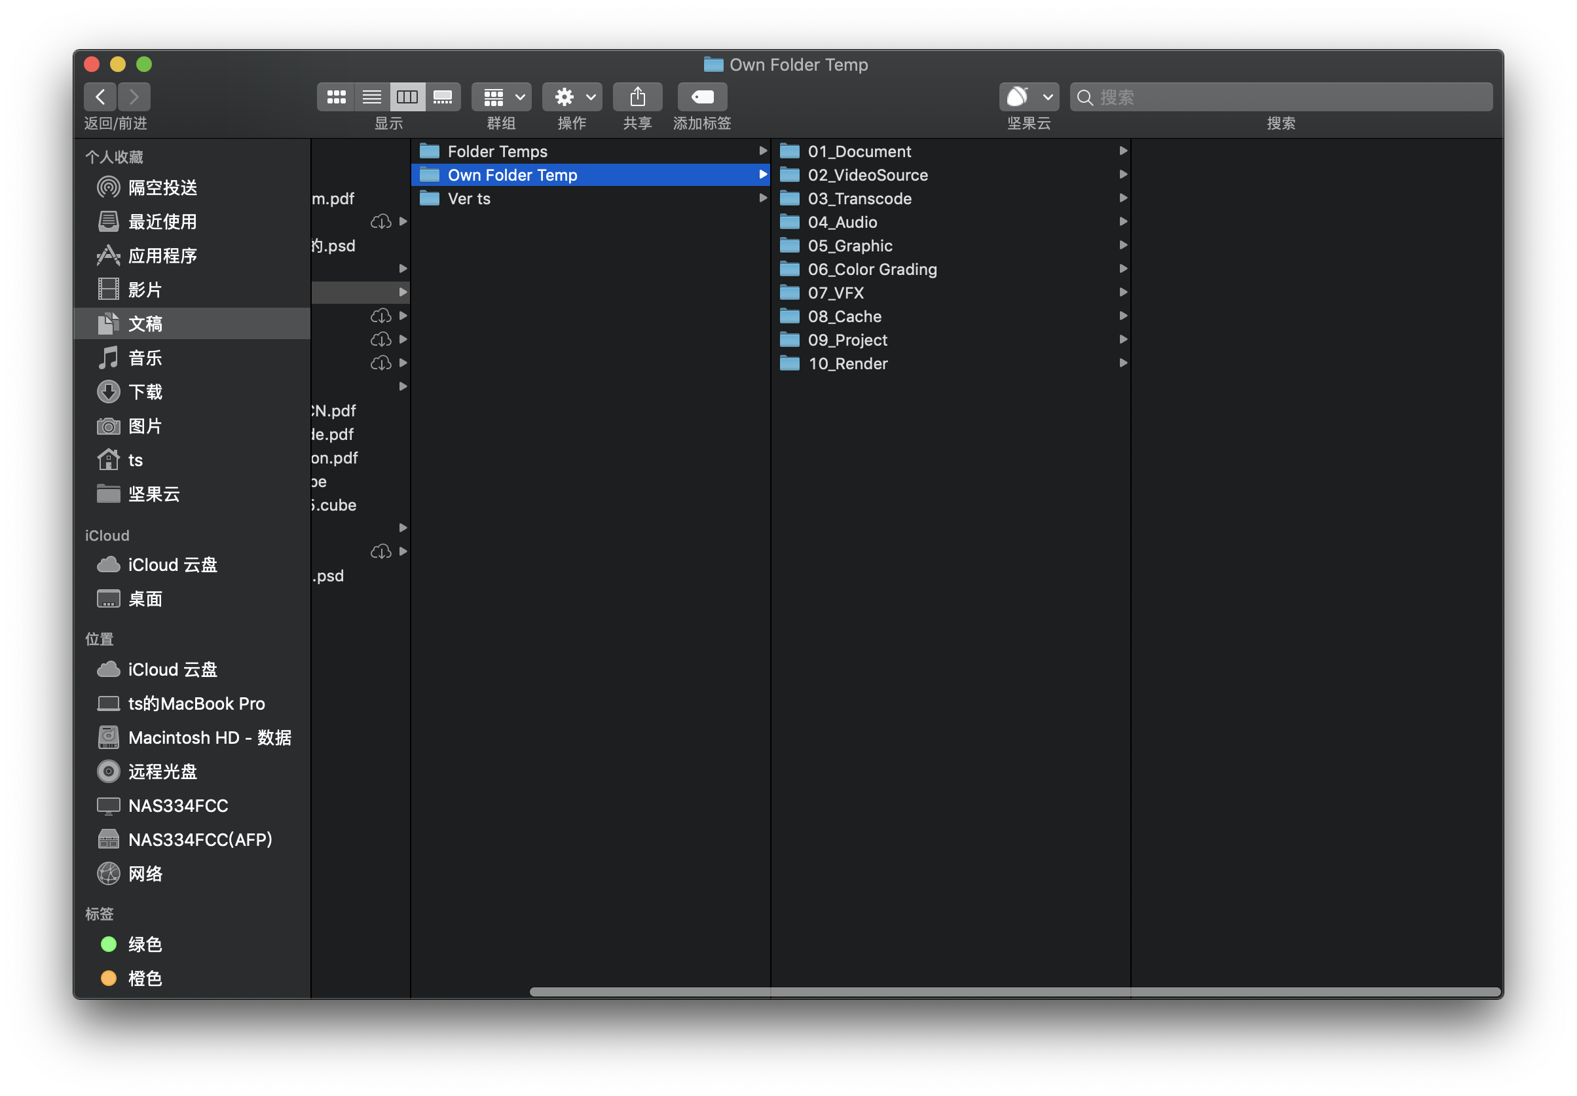The height and width of the screenshot is (1096, 1577).
Task: Switch to icon view mode
Action: pos(336,97)
